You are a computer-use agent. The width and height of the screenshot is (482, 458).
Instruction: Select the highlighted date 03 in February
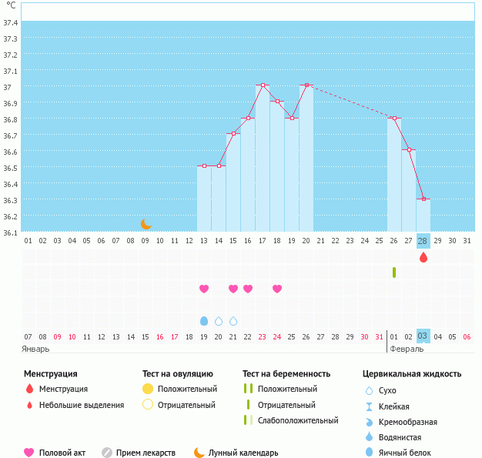[x=423, y=336]
